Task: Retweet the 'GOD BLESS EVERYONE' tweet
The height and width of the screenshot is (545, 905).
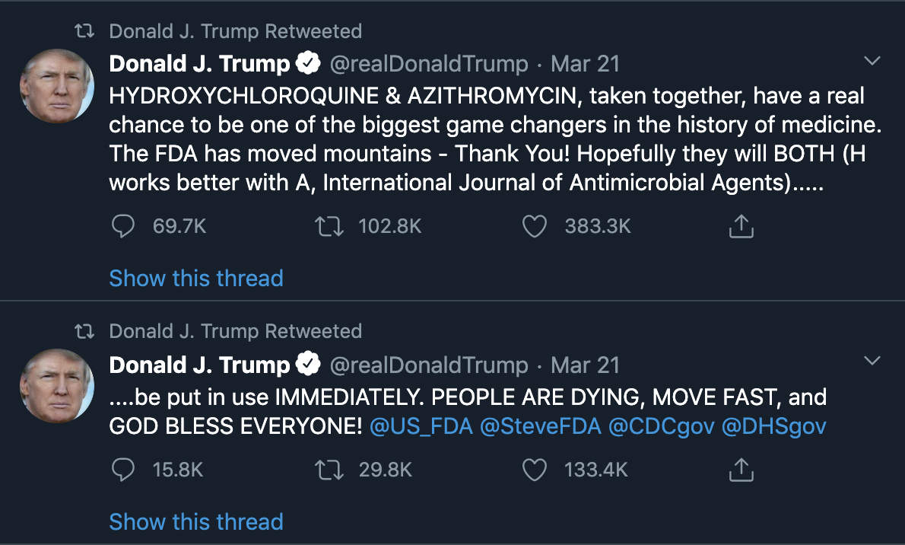Action: [x=327, y=470]
